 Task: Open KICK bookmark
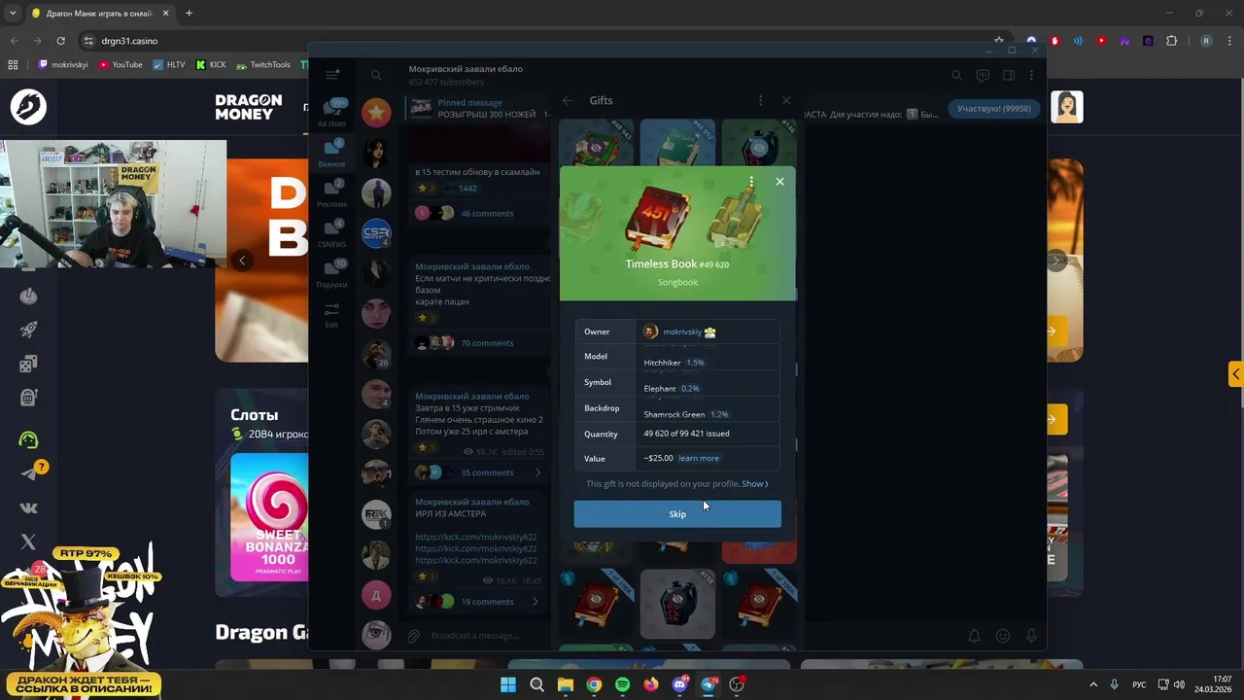pyautogui.click(x=211, y=65)
